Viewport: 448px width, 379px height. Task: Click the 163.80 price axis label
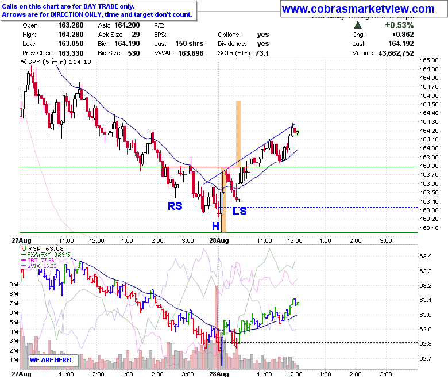(429, 166)
